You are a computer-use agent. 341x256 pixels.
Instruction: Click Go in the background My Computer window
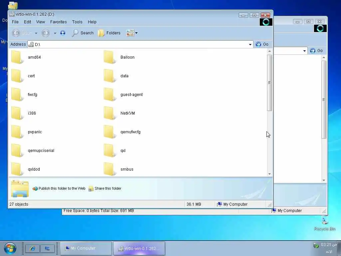[x=316, y=51]
